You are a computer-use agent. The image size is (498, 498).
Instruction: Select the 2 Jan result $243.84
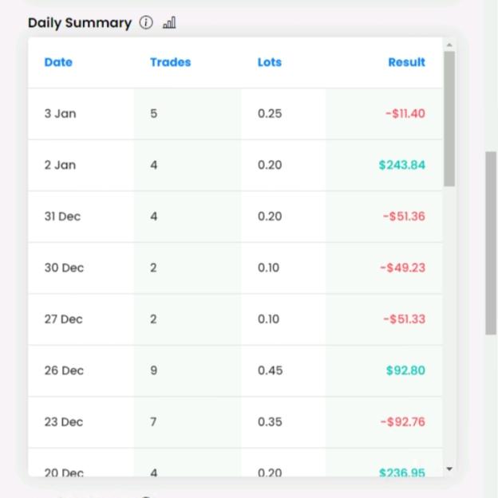tap(402, 165)
